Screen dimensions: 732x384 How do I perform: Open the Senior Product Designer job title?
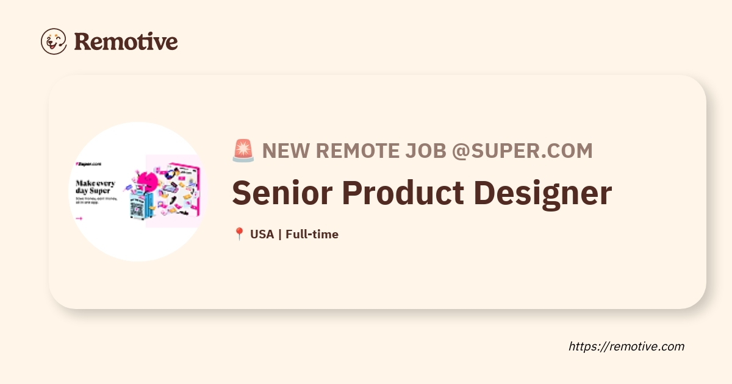(422, 192)
